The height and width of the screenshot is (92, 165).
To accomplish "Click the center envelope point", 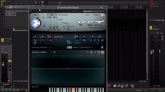I will tap(68, 69).
